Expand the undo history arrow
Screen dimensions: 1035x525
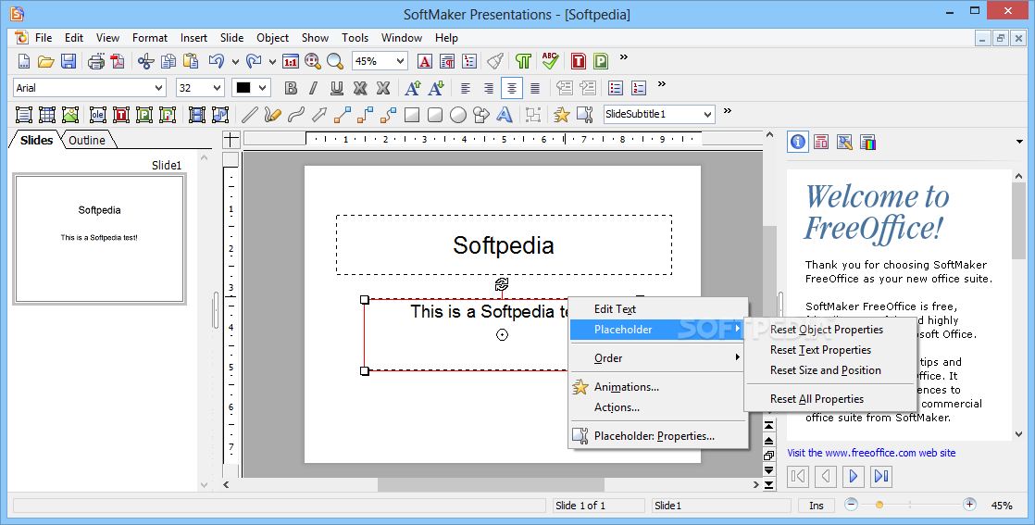(235, 62)
